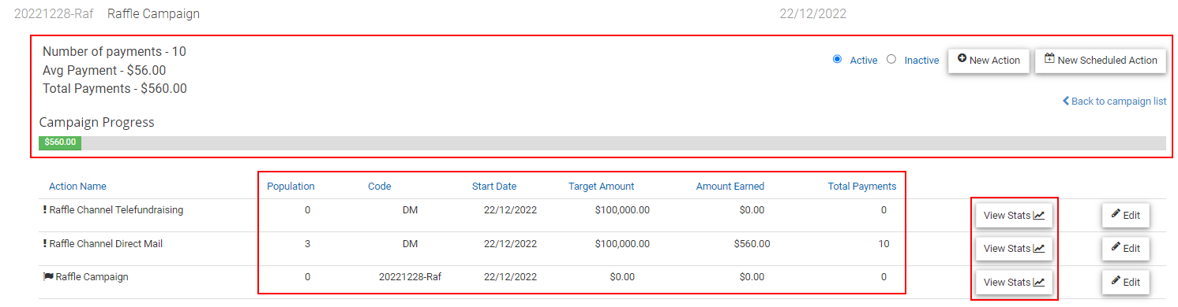Click Number of payments - 10 text
This screenshot has width=1178, height=307.
pos(114,52)
